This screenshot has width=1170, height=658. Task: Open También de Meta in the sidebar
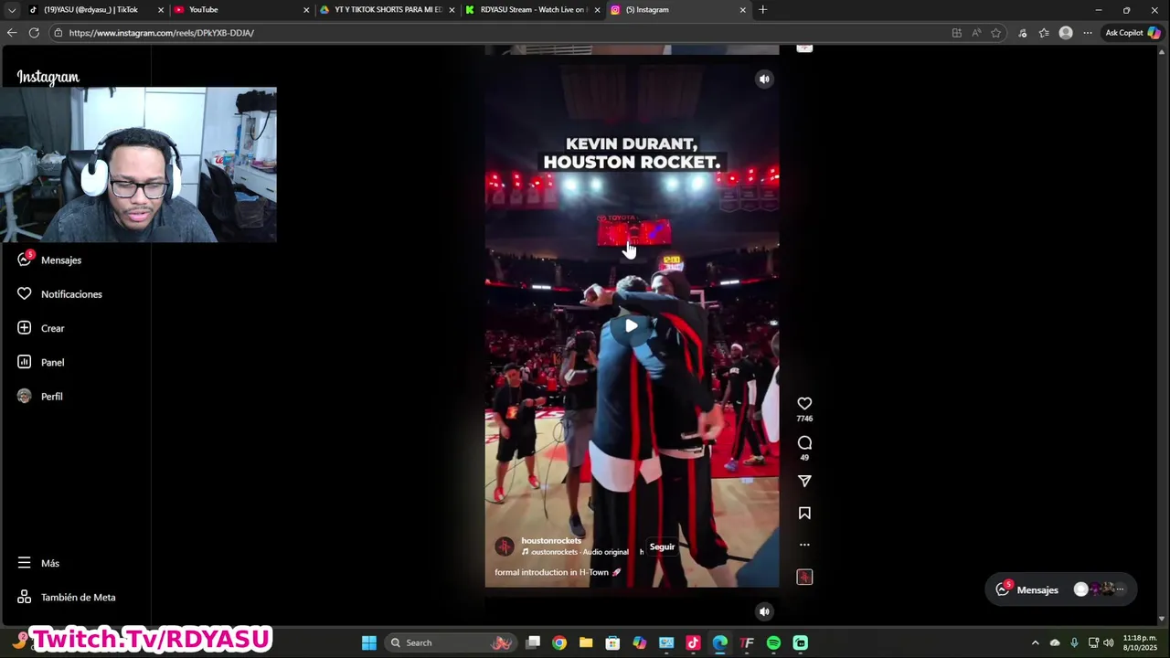coord(67,598)
